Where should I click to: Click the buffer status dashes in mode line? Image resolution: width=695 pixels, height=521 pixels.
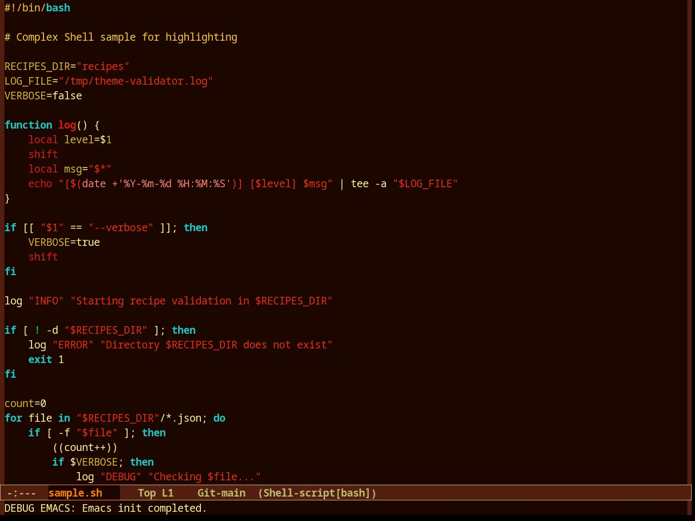[22, 493]
